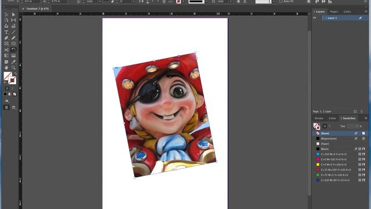
Task: Open the Swatches tab
Action: (348, 118)
